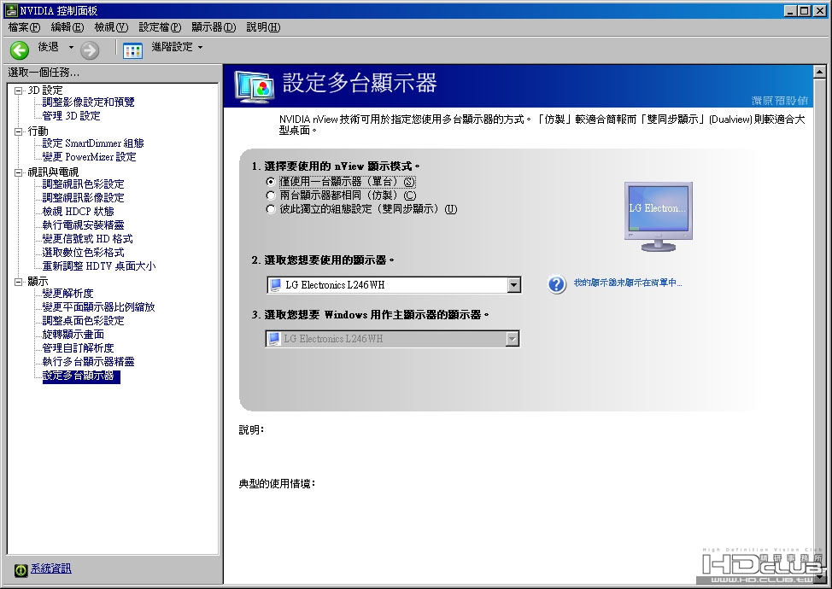Open 變更解析度 task
832x589 pixels.
(68, 293)
